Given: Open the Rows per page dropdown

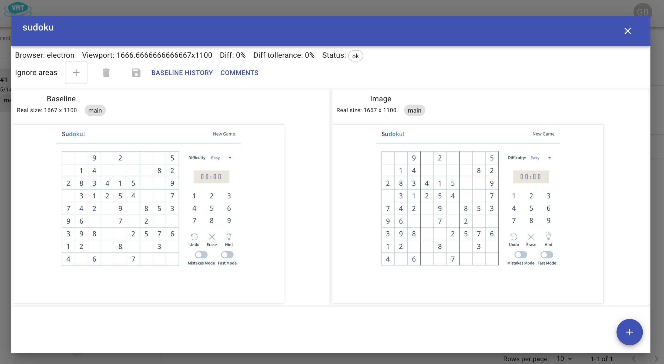Looking at the screenshot, I should tap(565, 359).
